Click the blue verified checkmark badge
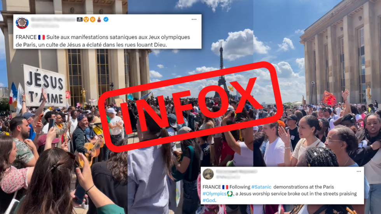The width and height of the screenshot is (381, 214). [106, 19]
